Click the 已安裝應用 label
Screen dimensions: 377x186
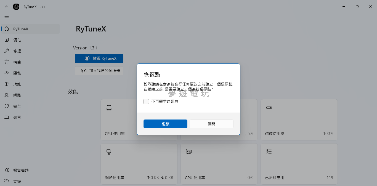[x=275, y=178]
